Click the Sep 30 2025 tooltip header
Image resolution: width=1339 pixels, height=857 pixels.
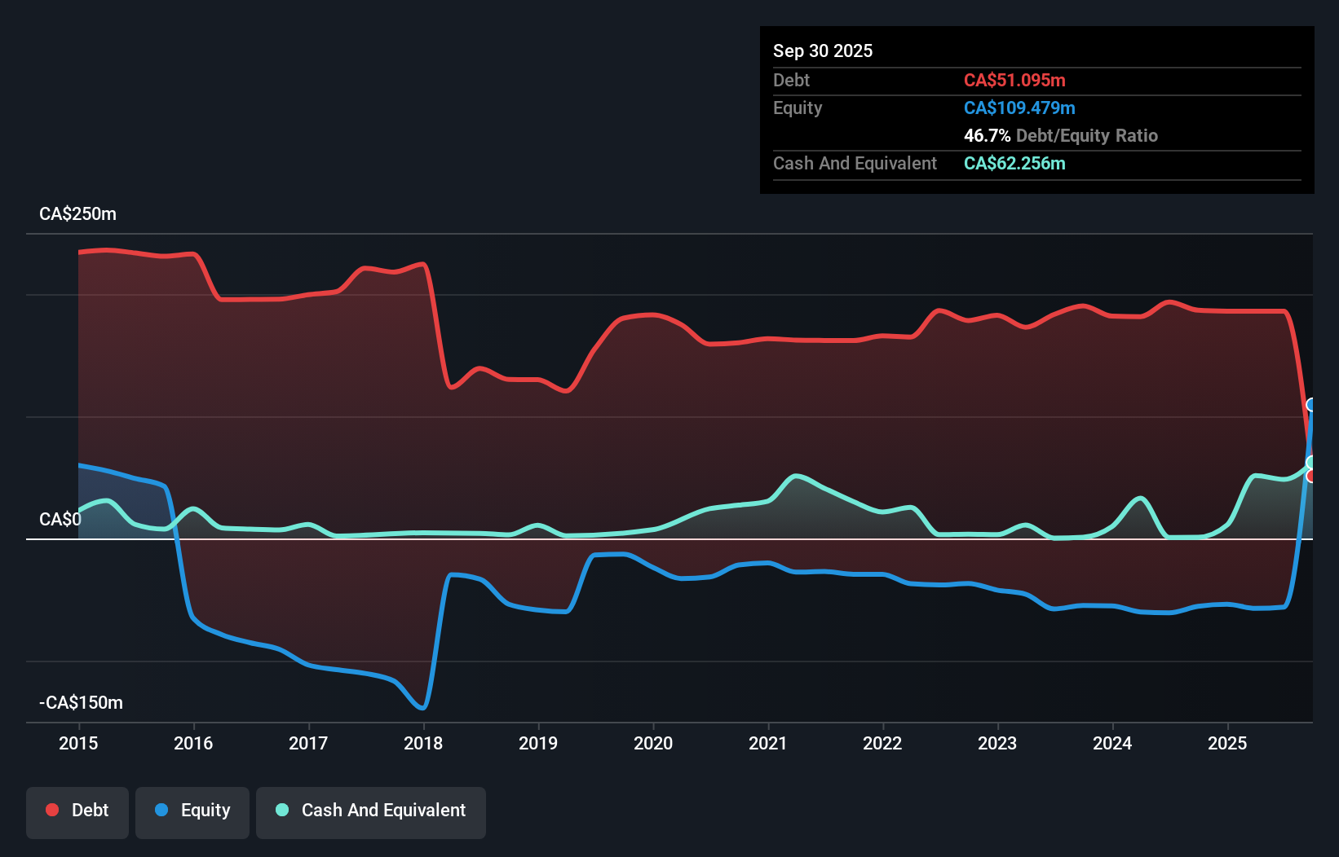coord(823,51)
